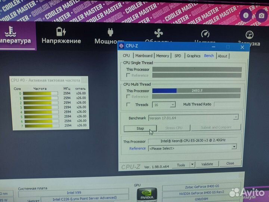
Task: Open the load gauge icon tab
Action: (x=250, y=35)
